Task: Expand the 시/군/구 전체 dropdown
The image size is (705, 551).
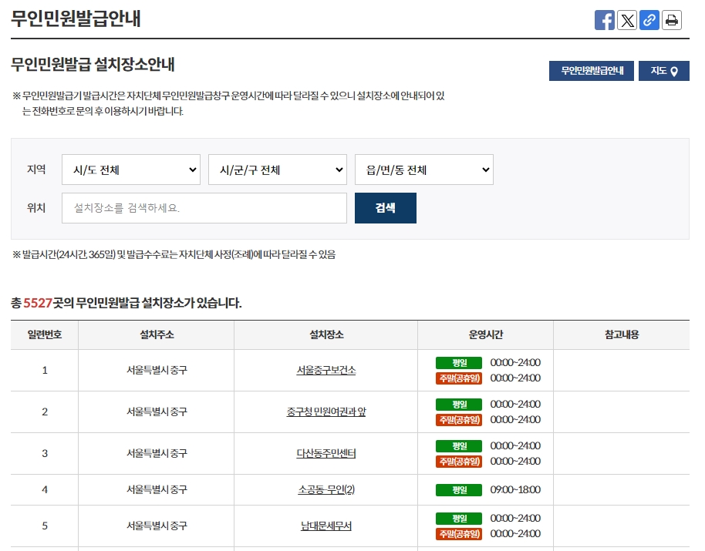Action: click(x=277, y=170)
